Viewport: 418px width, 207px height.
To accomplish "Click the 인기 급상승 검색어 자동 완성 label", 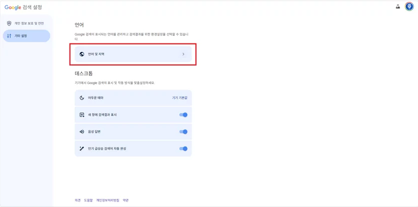I will point(107,148).
